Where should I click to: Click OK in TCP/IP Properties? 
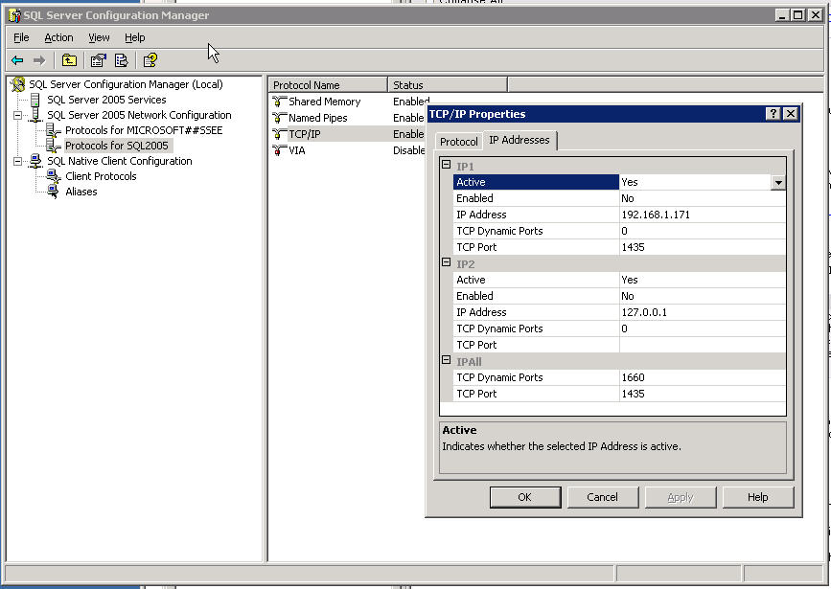[x=524, y=497]
